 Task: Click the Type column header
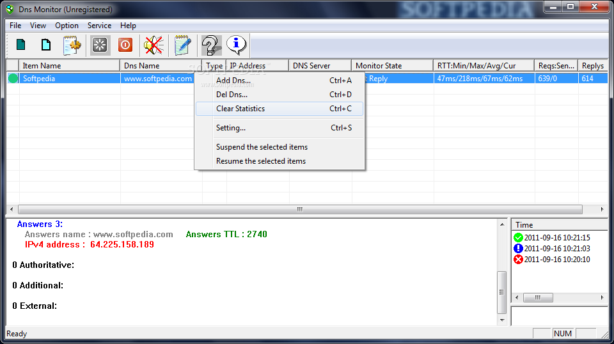214,66
